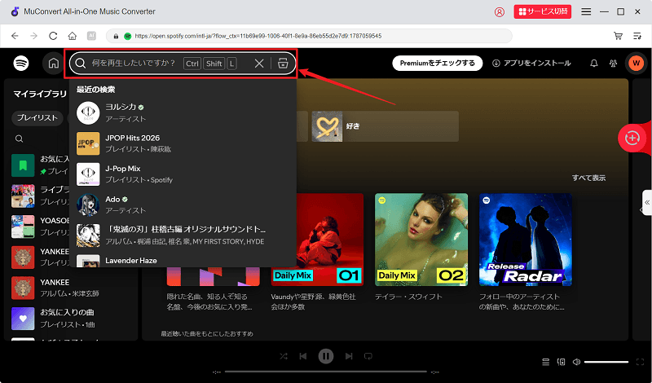Select 鬼滅の刃 柱稽古編 soundtrack album result
Image resolution: width=652 pixels, height=383 pixels.
[x=183, y=236]
